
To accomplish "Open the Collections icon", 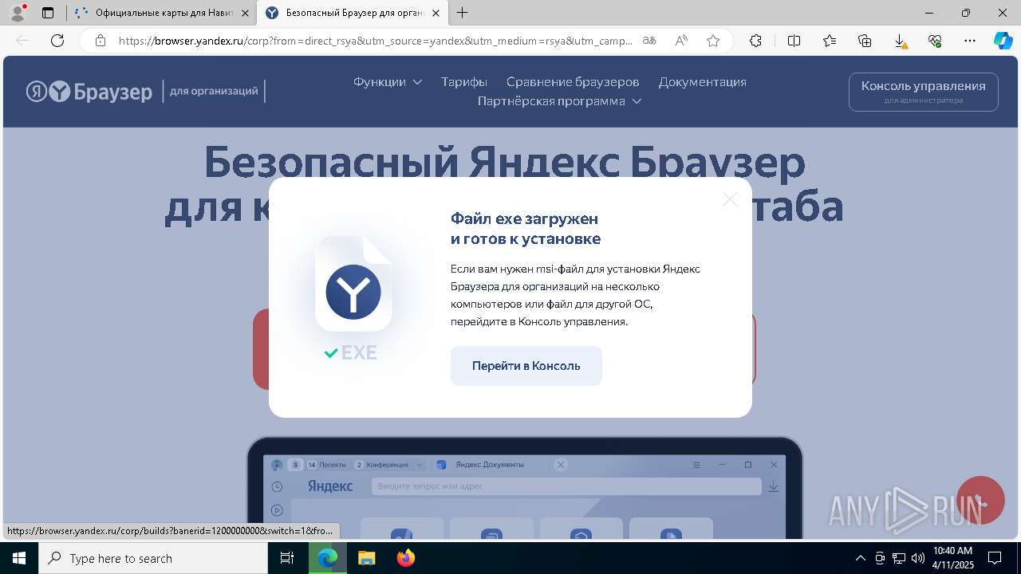I will pyautogui.click(x=865, y=41).
